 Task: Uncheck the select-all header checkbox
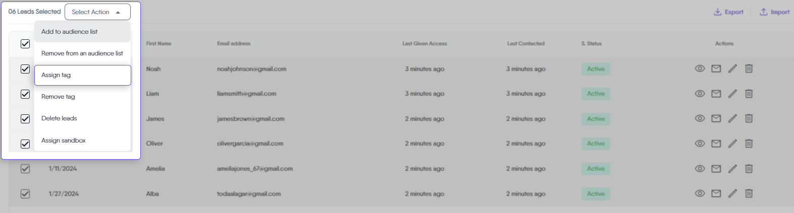pos(25,44)
